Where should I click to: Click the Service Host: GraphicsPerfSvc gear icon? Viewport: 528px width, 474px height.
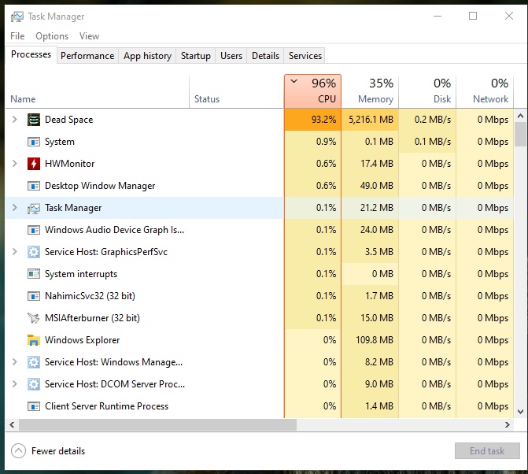34,252
